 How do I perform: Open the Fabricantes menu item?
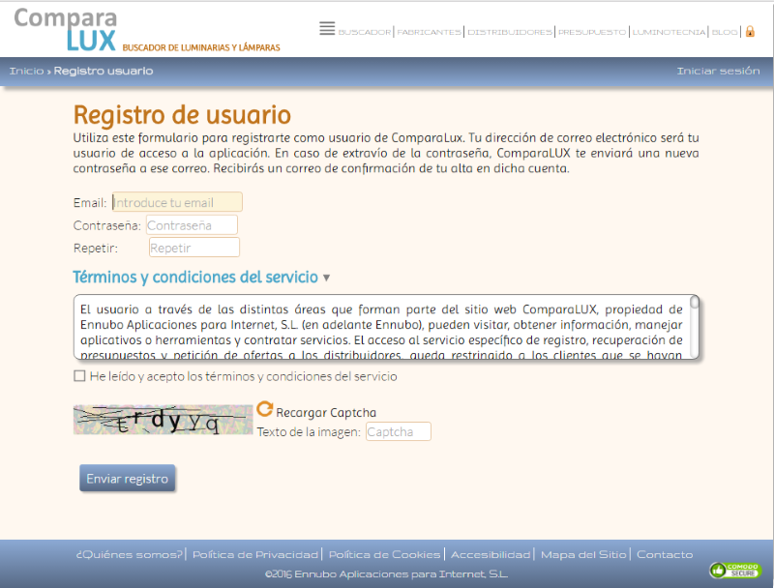pyautogui.click(x=429, y=32)
